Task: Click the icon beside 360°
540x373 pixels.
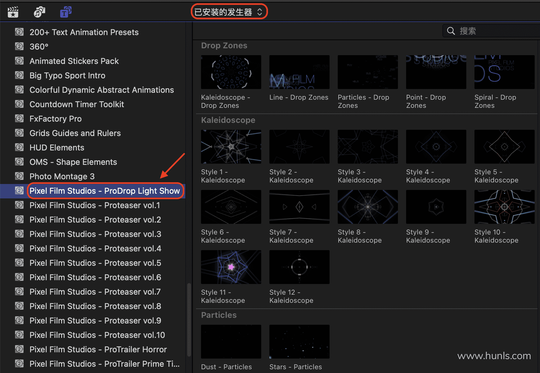Action: click(x=19, y=46)
